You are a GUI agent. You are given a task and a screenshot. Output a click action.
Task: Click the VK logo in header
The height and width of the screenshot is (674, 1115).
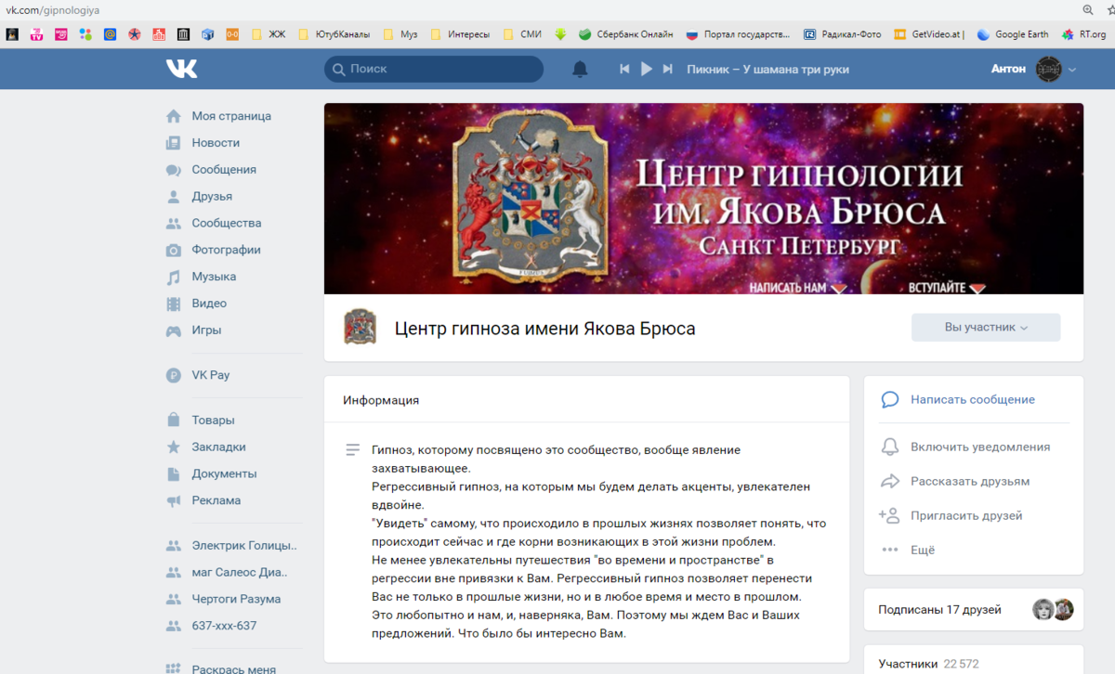182,69
